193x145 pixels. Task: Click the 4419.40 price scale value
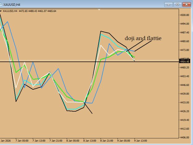click(185, 120)
